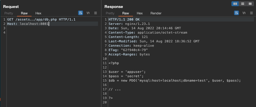Click the ETag header line

[x=128, y=50]
